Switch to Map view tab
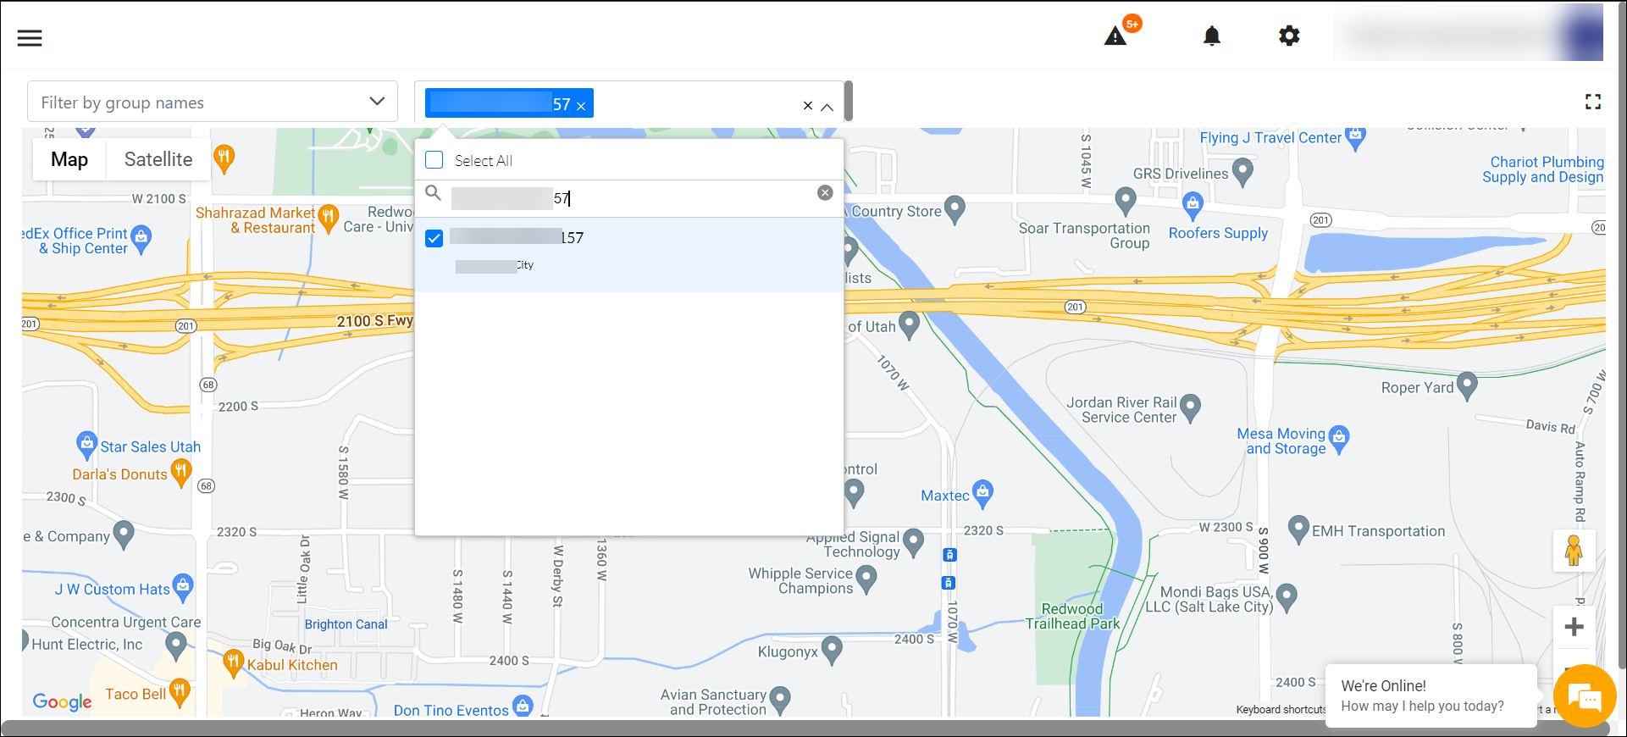1627x737 pixels. (69, 159)
